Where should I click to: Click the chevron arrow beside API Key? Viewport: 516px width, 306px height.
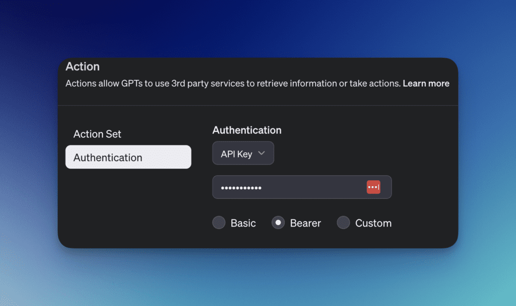pos(261,154)
